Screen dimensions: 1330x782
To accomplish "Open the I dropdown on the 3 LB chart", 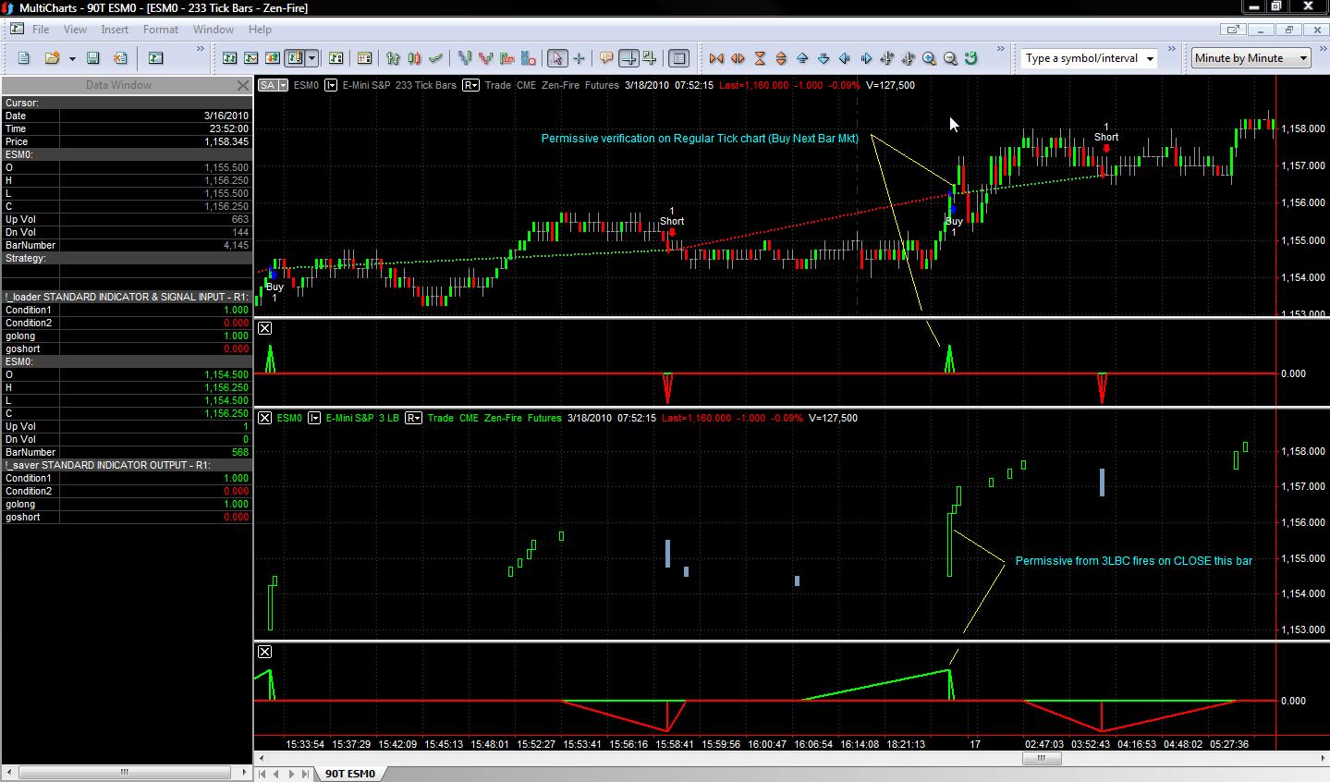I will pos(314,418).
